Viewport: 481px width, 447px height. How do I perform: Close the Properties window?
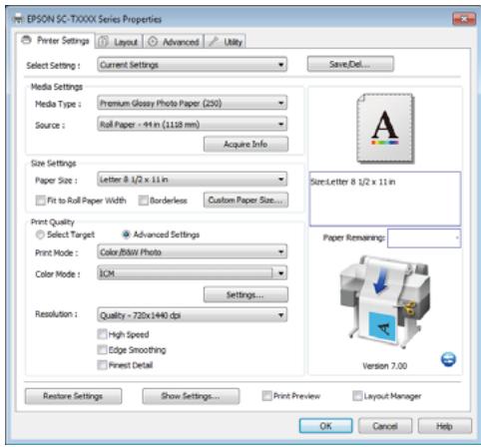(464, 19)
